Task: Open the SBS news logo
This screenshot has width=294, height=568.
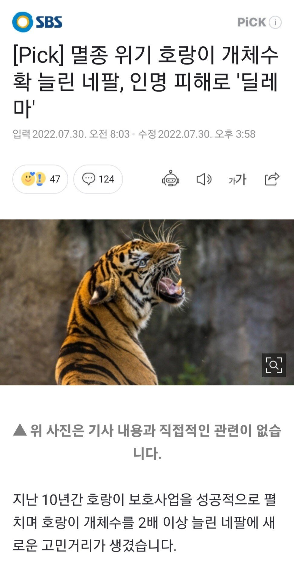Action: coord(37,22)
